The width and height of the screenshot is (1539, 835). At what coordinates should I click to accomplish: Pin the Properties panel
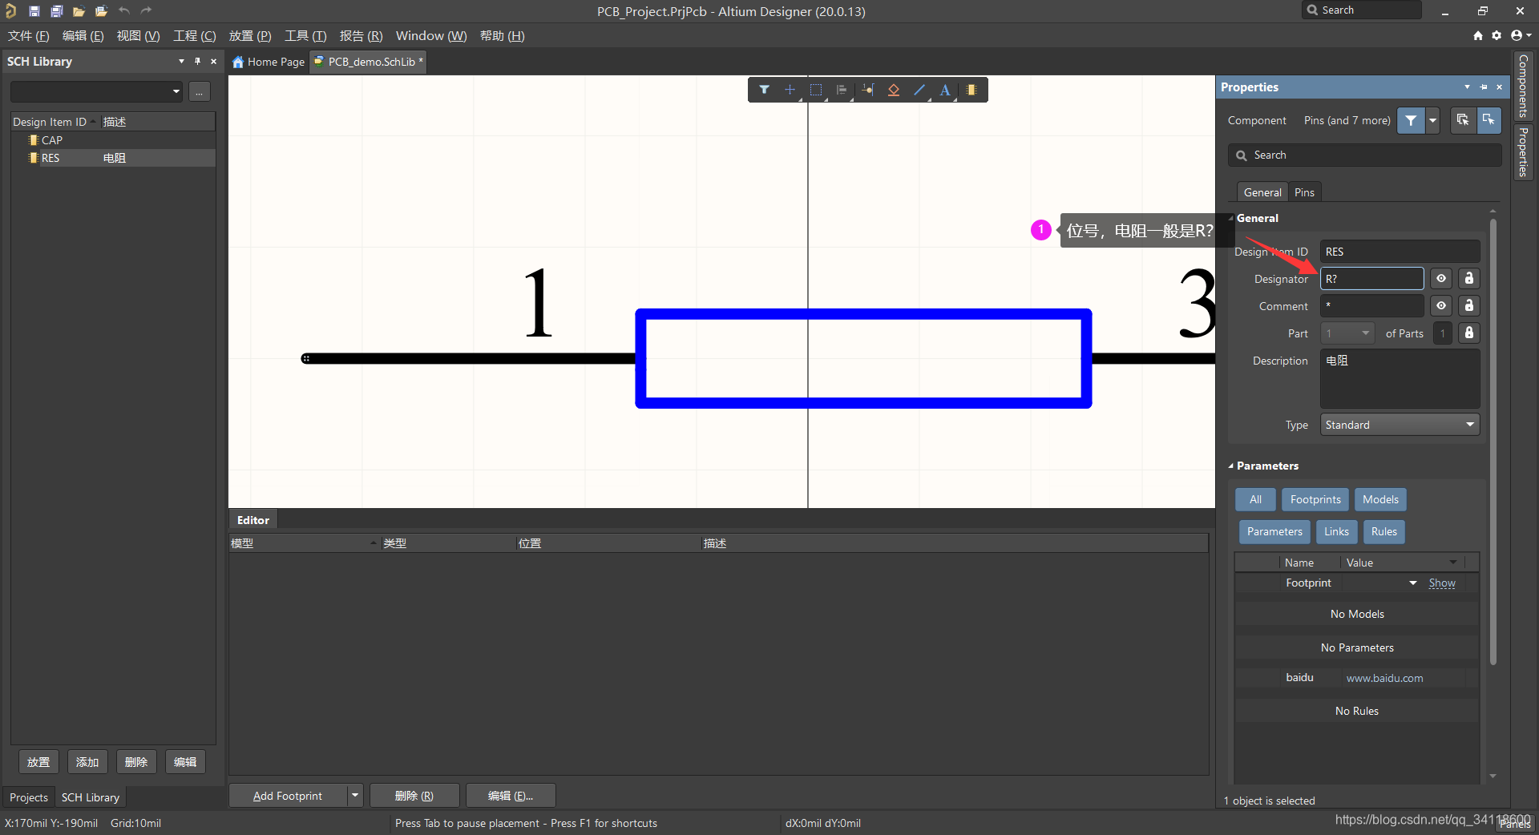tap(1484, 87)
